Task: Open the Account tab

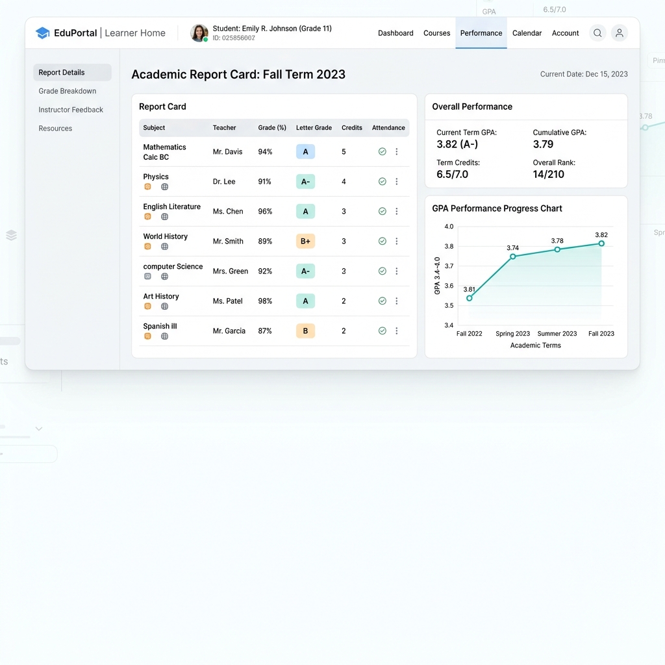Action: pos(565,33)
